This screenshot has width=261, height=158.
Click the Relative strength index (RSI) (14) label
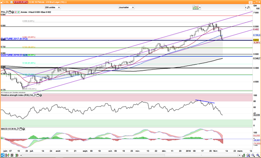pyautogui.click(x=17, y=95)
